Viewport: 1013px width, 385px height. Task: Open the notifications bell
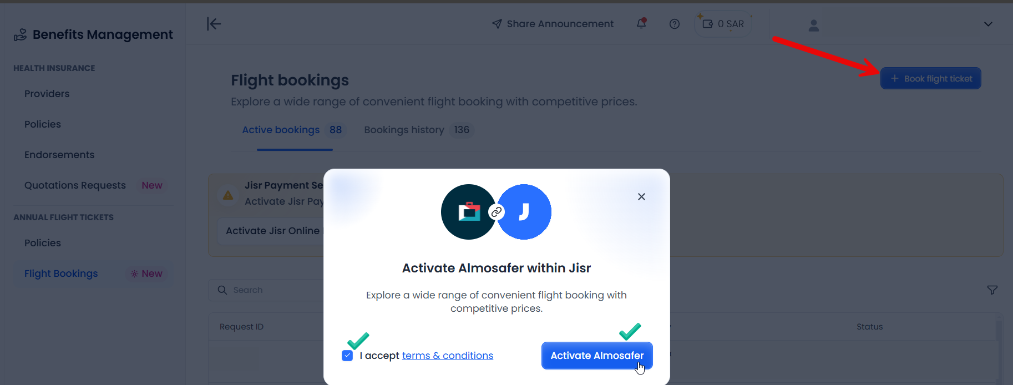coord(641,24)
